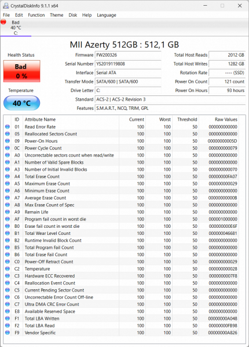The height and width of the screenshot is (347, 249).
Task: Open the File menu
Action: tap(6, 15)
